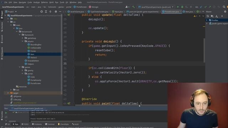Hide the Project panel with minus icon
This screenshot has height=128, width=228.
pos(60,11)
